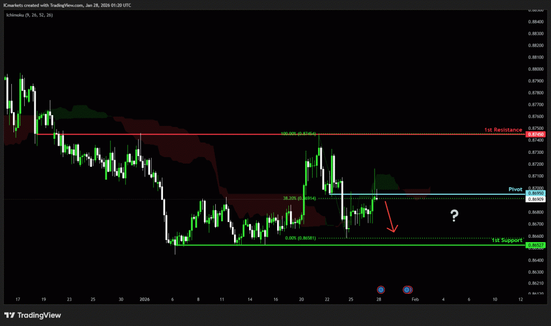Click the 0.88000 level on price scale
Image resolution: width=551 pixels, height=326 pixels.
point(536,69)
